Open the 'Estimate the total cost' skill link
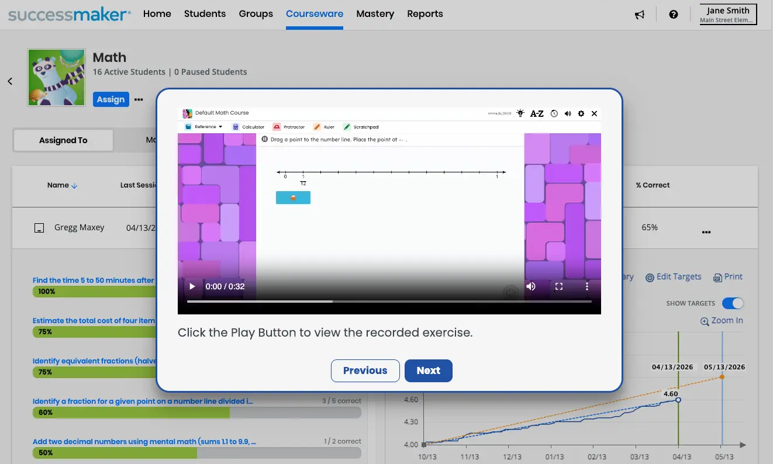773x464 pixels. [x=94, y=321]
